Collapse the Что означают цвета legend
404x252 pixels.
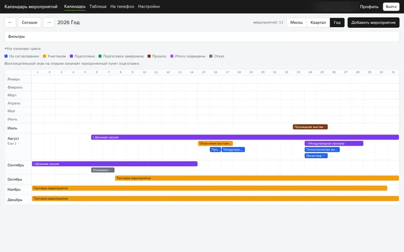click(x=23, y=48)
